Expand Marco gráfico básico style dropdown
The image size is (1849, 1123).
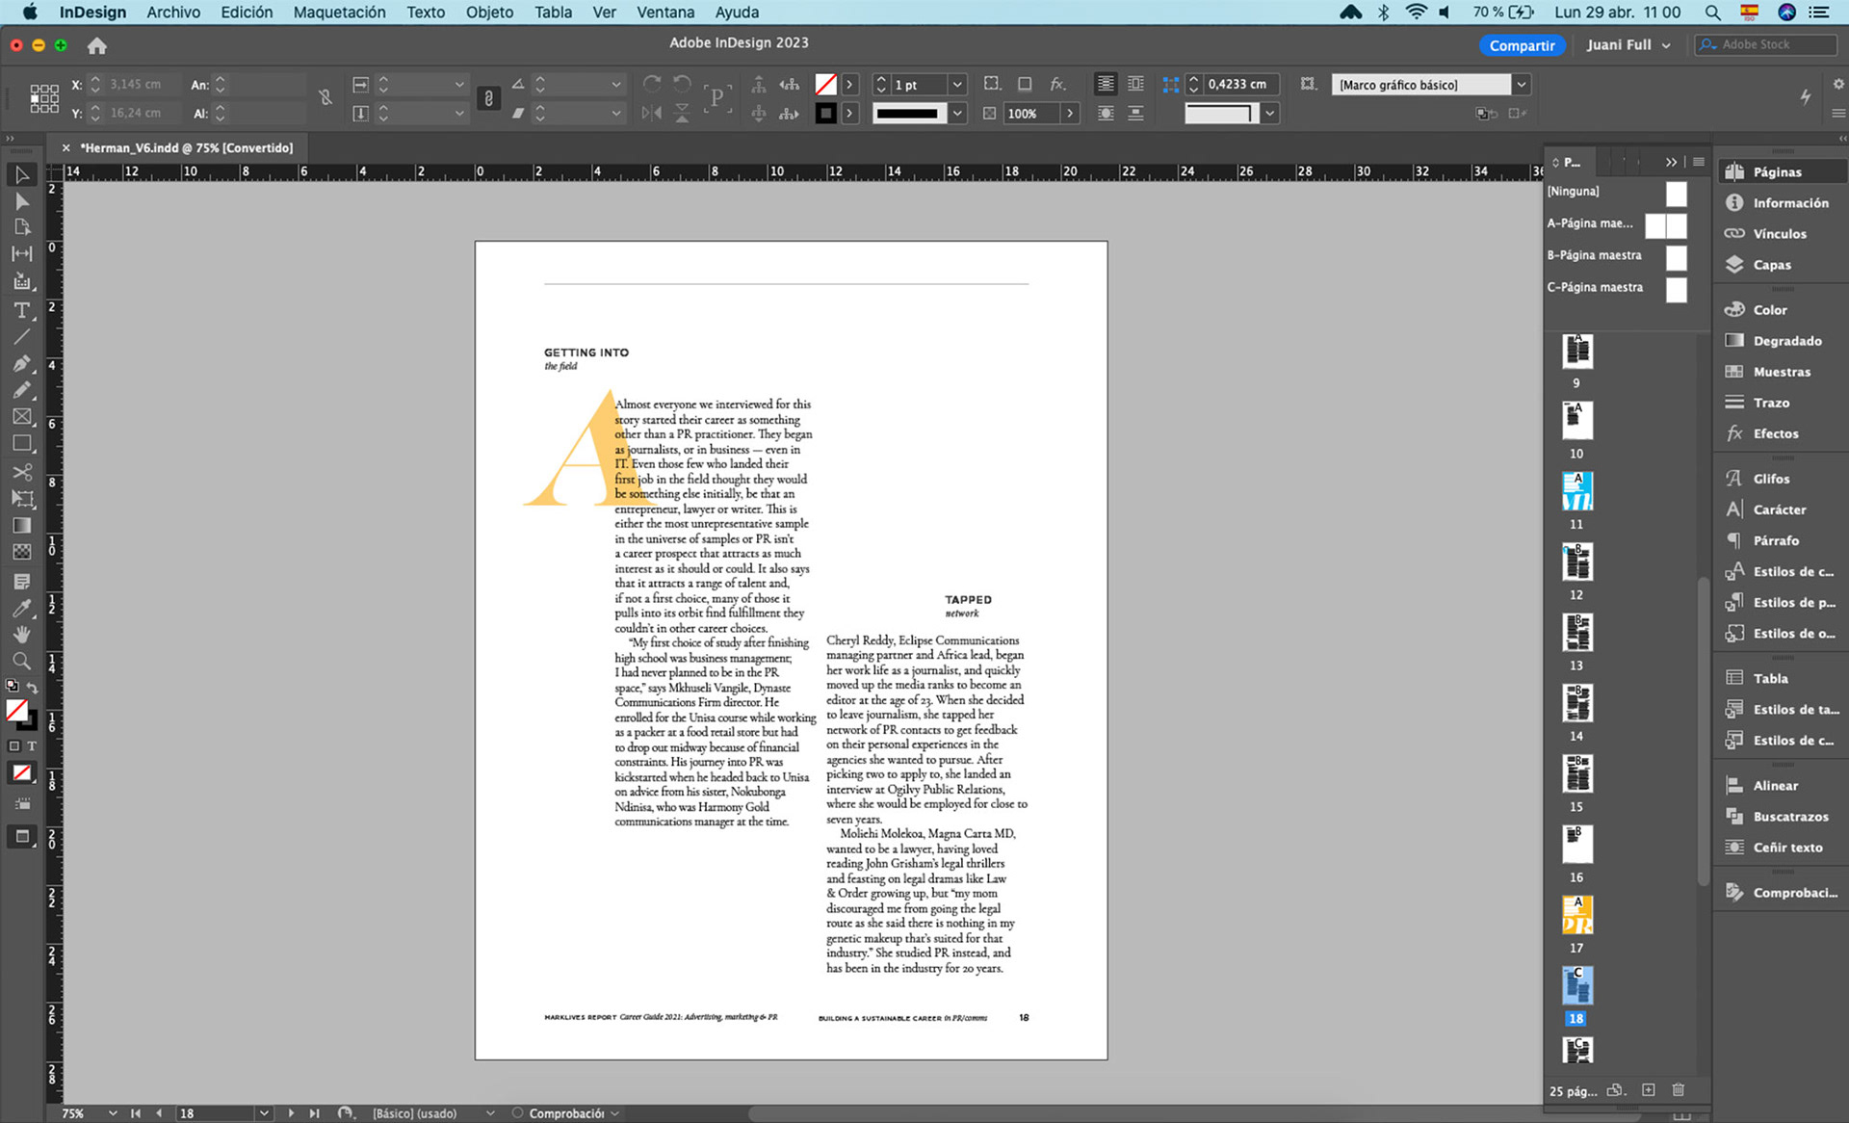[1521, 85]
